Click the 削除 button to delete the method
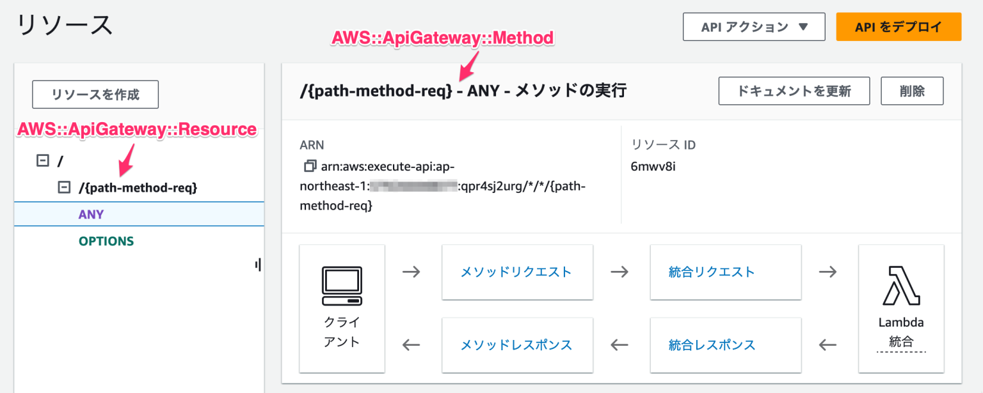 point(913,90)
